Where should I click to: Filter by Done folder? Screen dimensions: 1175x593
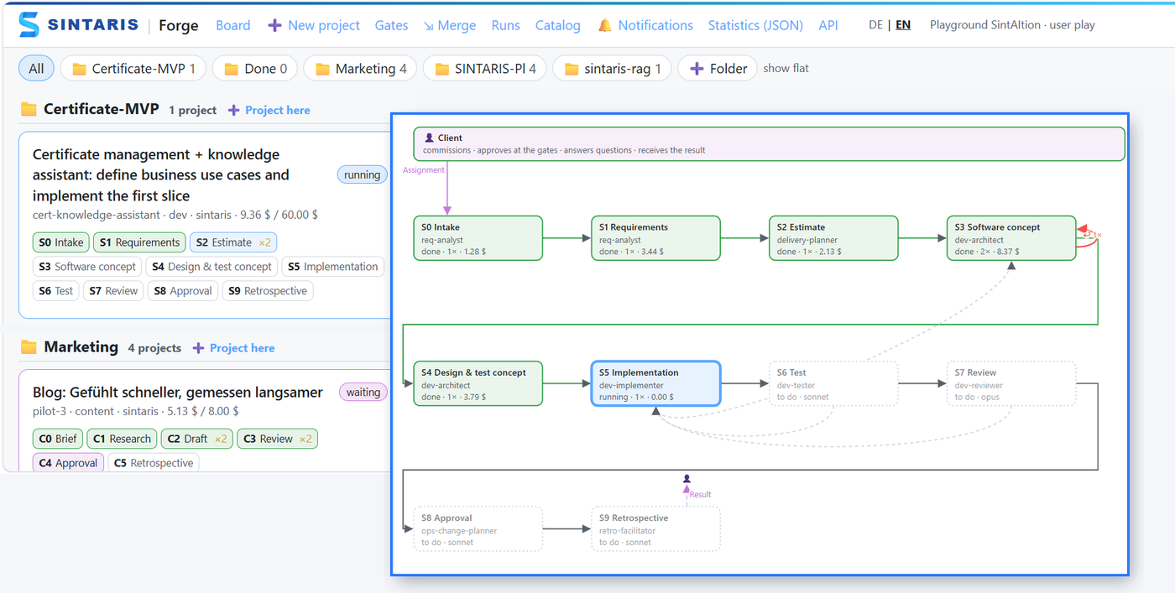255,69
